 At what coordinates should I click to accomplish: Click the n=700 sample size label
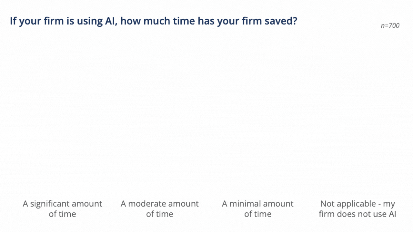click(x=390, y=26)
